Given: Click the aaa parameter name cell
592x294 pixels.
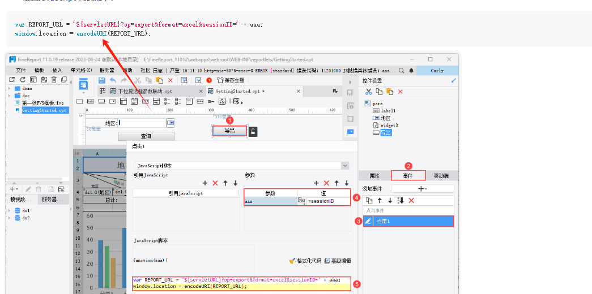Looking at the screenshot, I should click(x=271, y=201).
